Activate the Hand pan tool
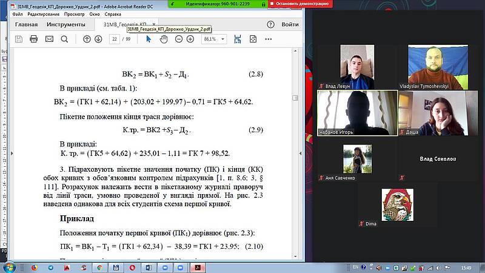 [x=164, y=39]
